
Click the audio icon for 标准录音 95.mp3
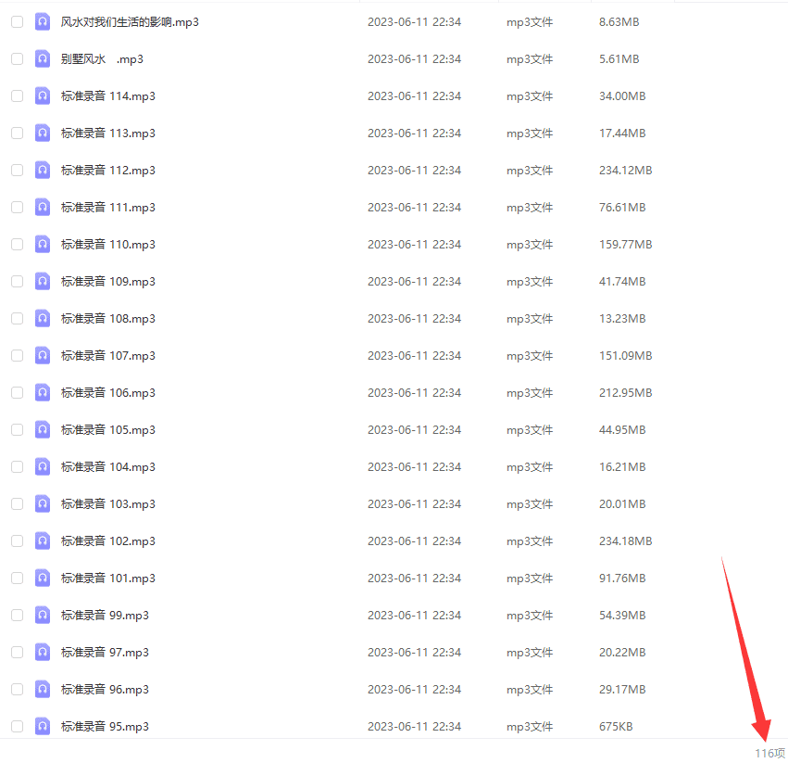[43, 727]
